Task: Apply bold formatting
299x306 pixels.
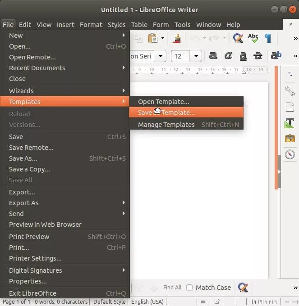Action: click(213, 56)
